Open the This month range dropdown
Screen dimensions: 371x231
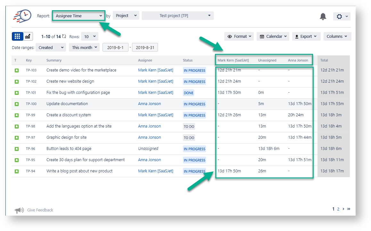[x=84, y=47]
